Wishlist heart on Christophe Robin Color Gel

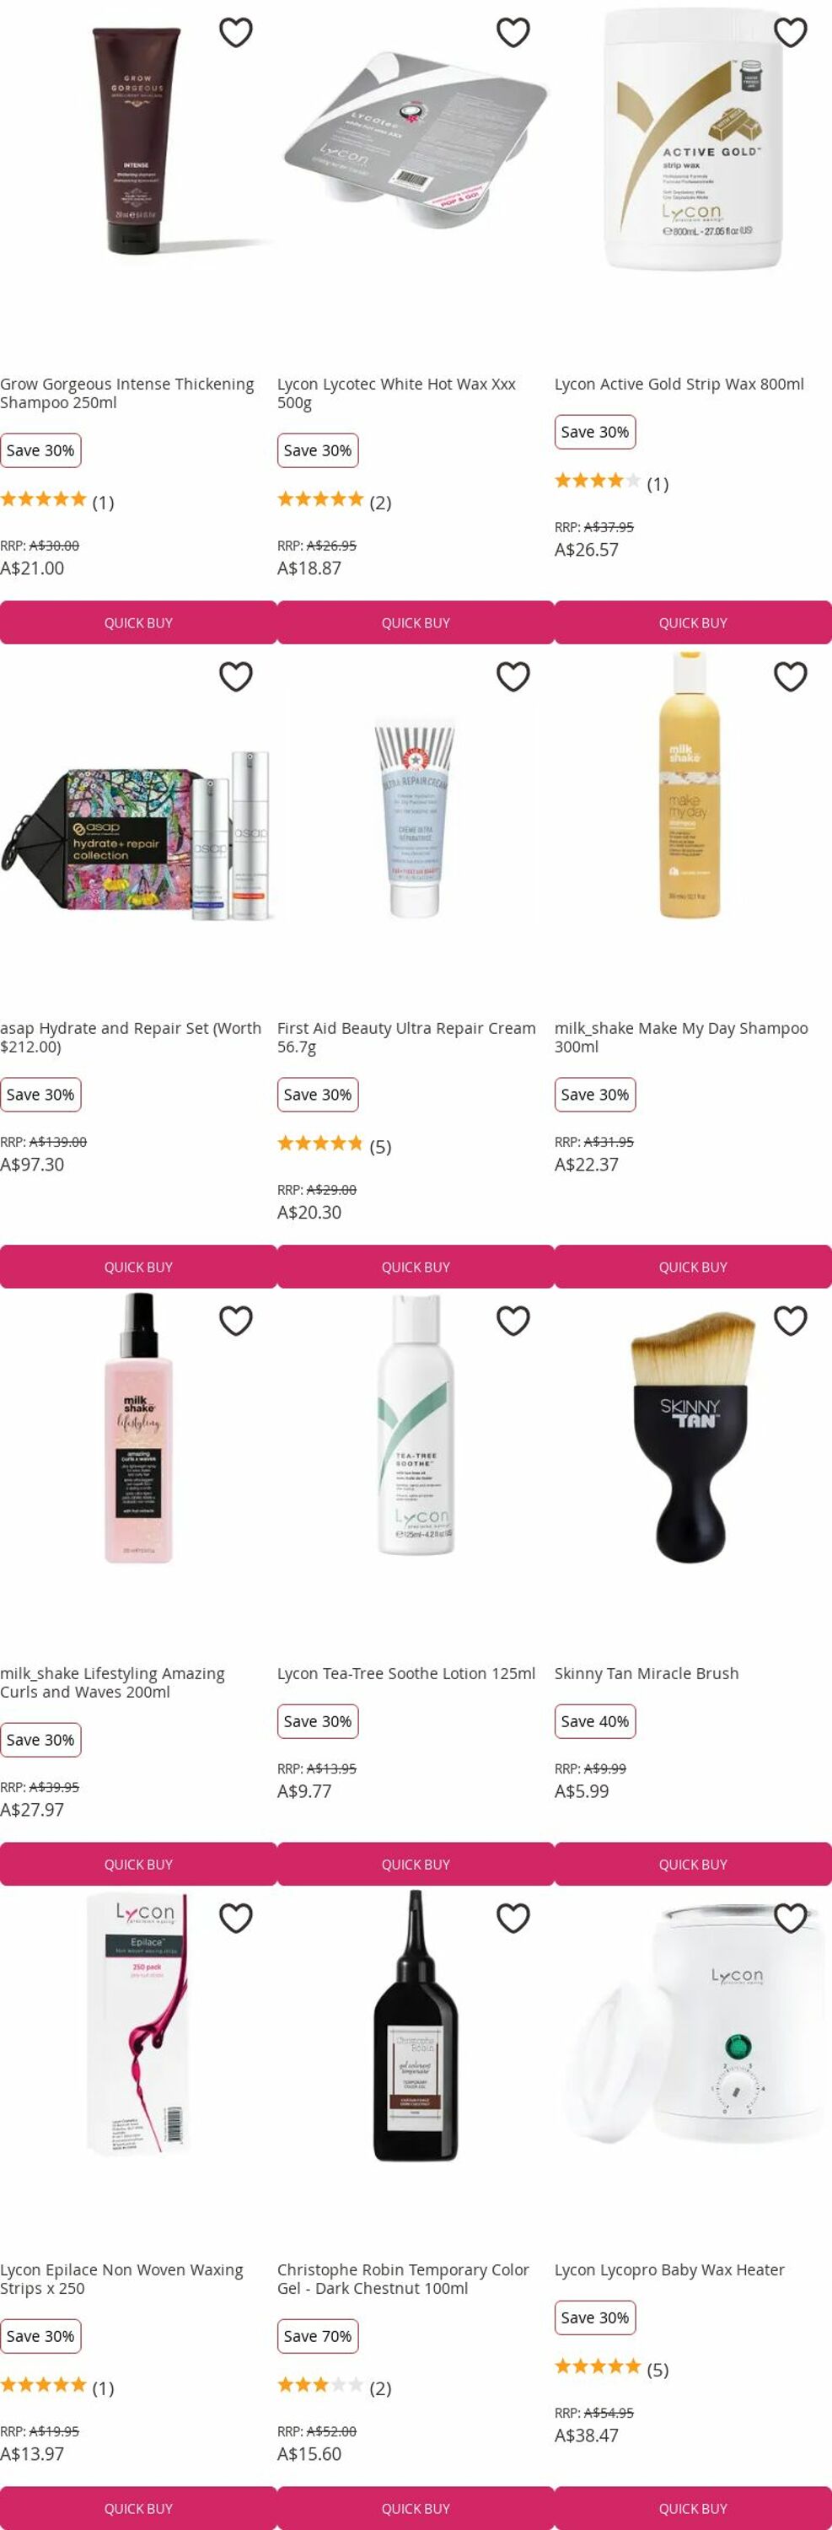tap(513, 1918)
